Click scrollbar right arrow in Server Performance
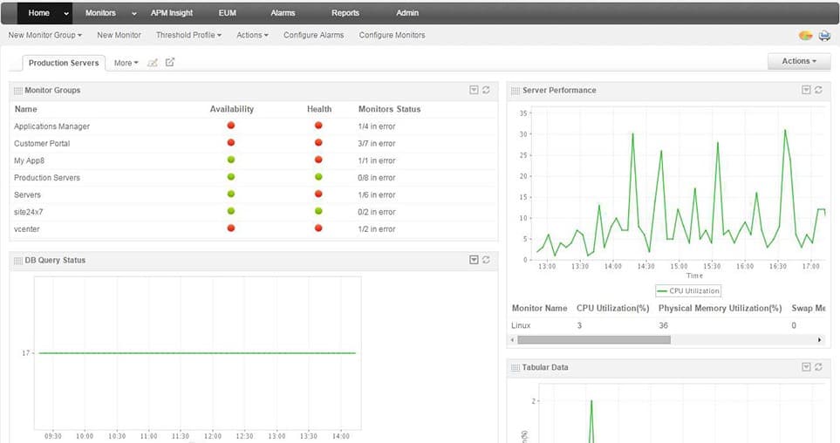This screenshot has height=443, width=840. [819, 339]
